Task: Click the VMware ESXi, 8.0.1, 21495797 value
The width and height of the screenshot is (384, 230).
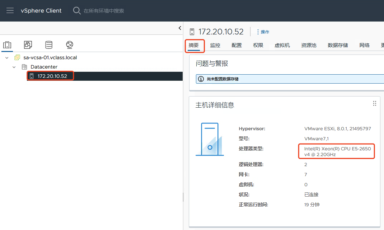Action: point(337,128)
